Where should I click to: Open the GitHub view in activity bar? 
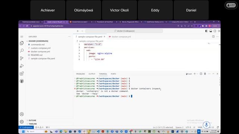(x=22, y=81)
